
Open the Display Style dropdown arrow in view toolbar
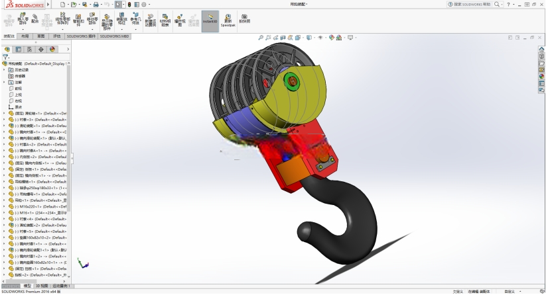pos(314,38)
